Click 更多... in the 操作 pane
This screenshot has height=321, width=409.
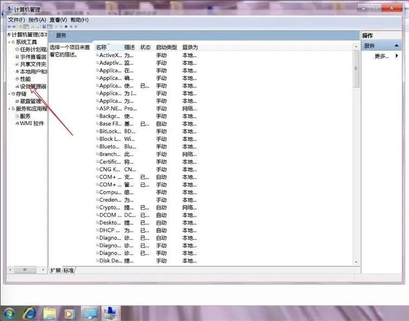381,56
